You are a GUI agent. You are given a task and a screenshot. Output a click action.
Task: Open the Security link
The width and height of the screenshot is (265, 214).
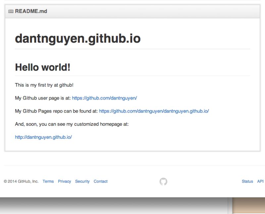click(x=82, y=181)
